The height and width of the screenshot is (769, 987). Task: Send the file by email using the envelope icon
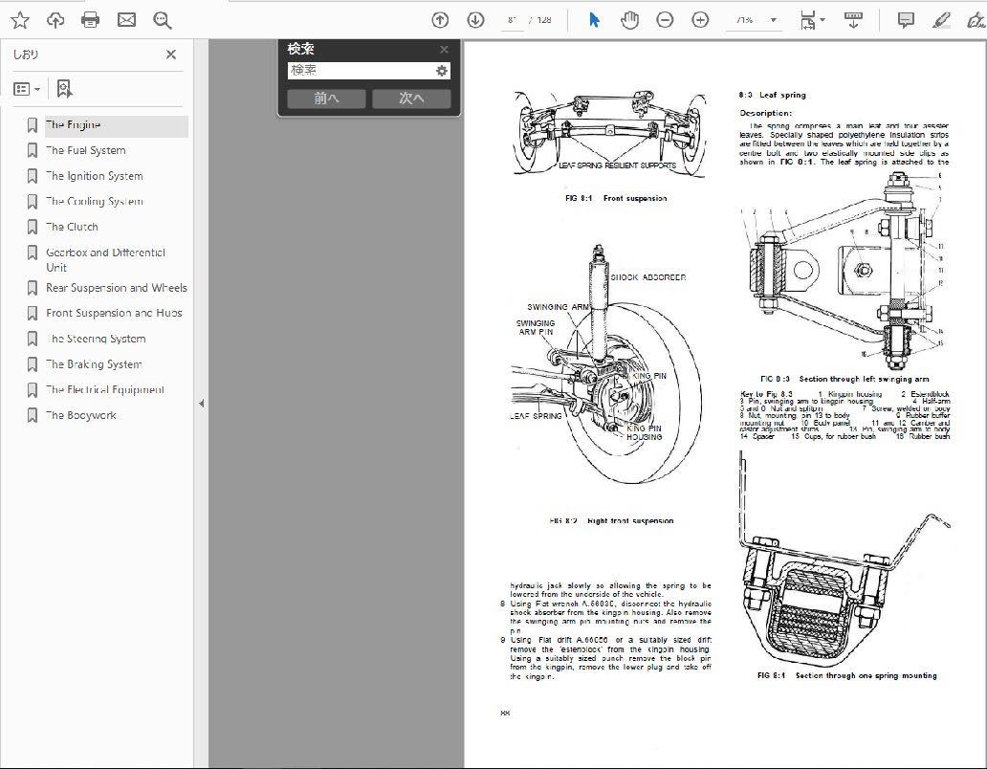click(x=126, y=20)
